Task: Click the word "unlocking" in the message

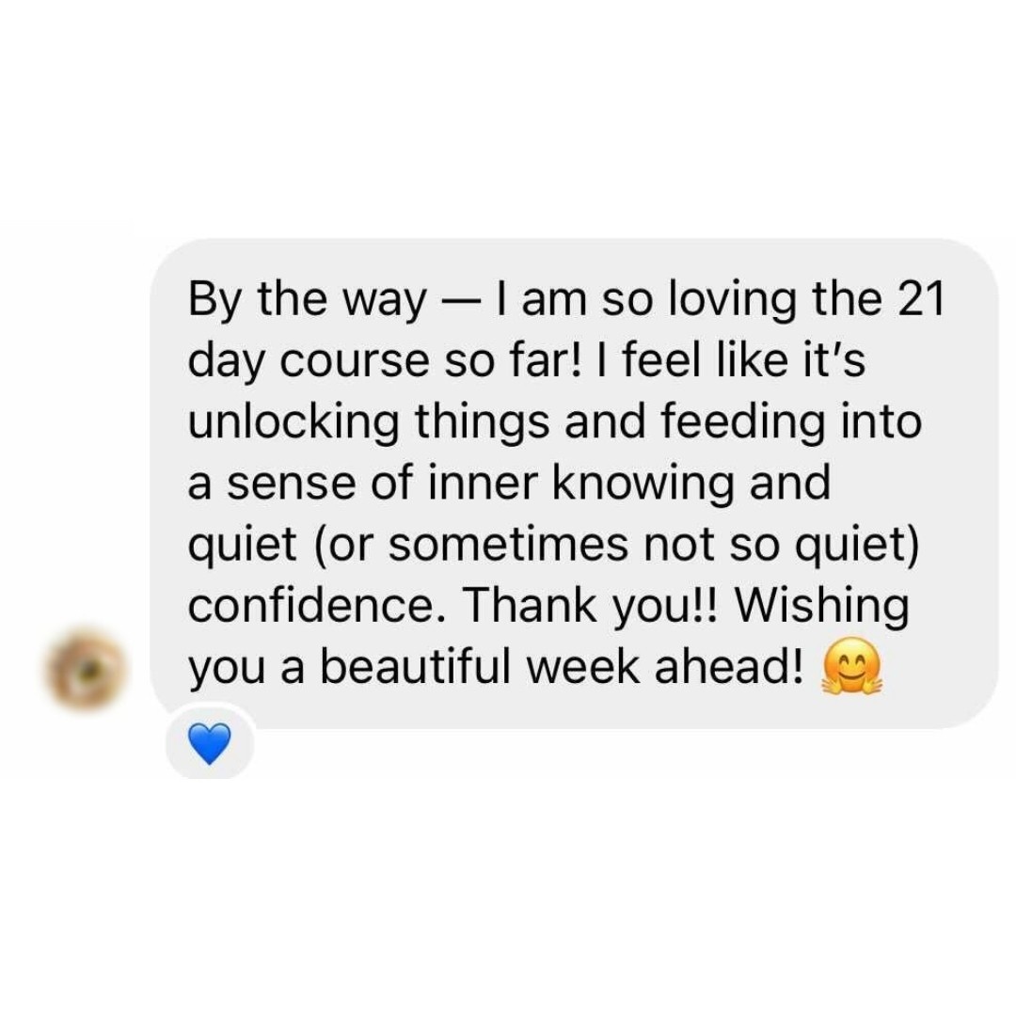Action: pyautogui.click(x=293, y=421)
